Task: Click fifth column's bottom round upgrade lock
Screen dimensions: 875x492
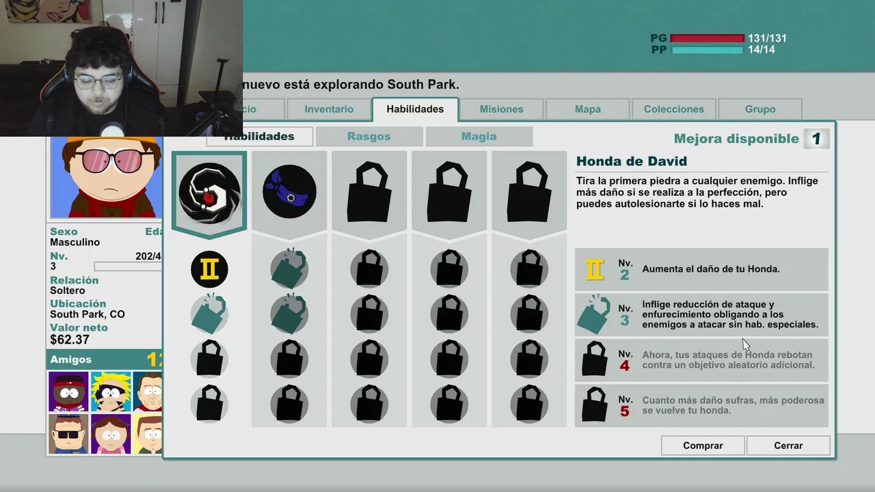Action: [529, 403]
